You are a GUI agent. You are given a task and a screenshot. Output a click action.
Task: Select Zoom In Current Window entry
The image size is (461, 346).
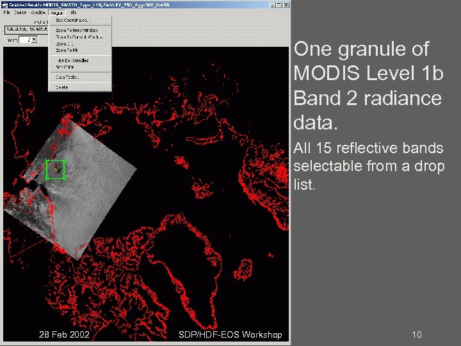point(79,37)
